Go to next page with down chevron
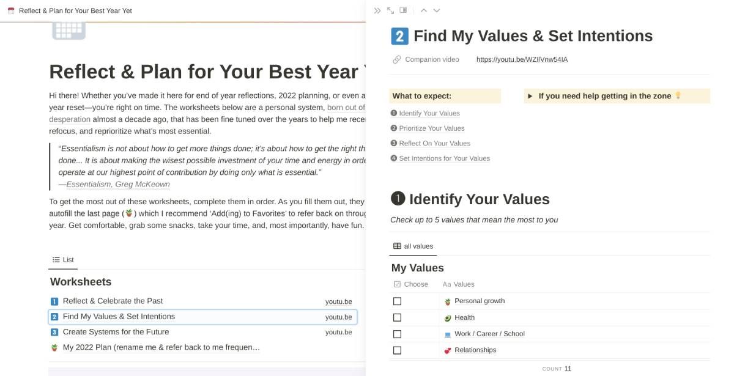Viewport: 734px width, 376px height. click(437, 10)
